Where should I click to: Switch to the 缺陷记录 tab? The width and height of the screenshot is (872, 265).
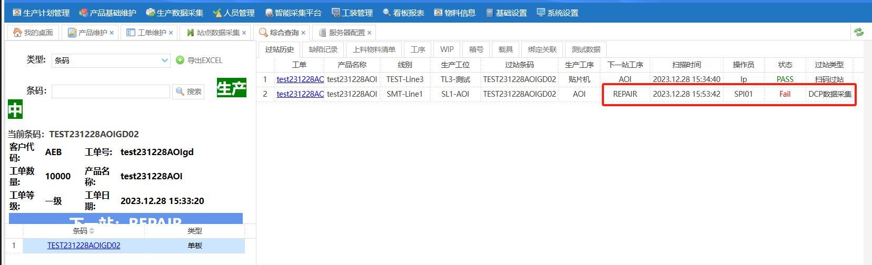pos(323,49)
